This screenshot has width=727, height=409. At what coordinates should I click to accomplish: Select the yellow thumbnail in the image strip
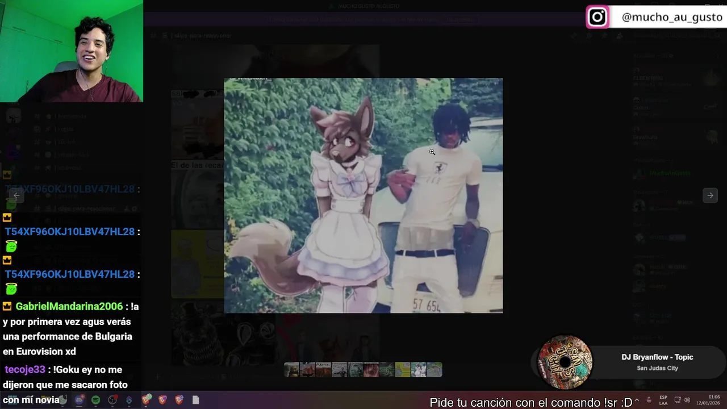(x=403, y=370)
